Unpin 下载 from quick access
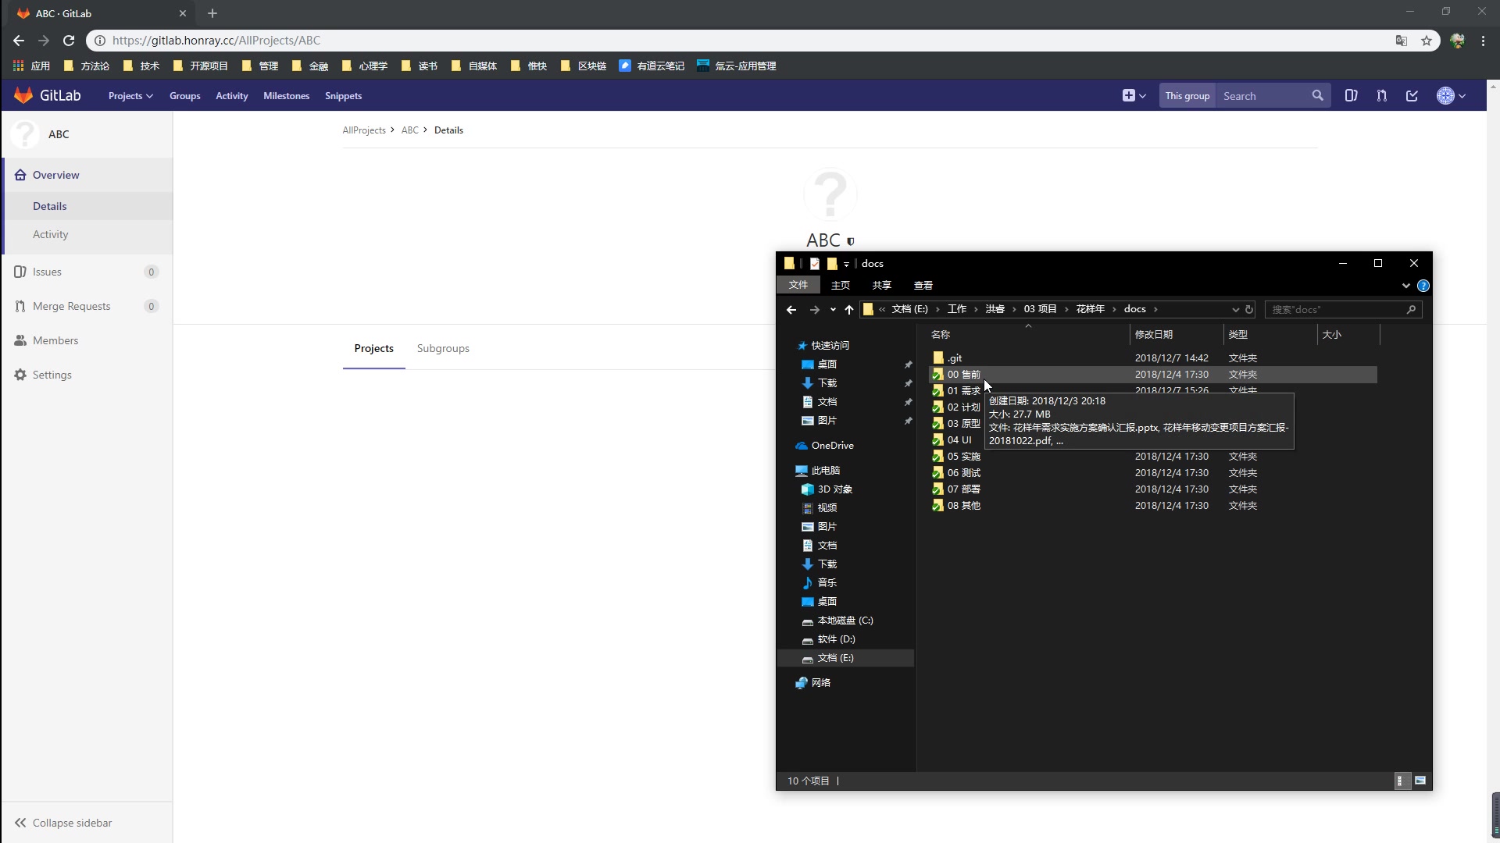Image resolution: width=1500 pixels, height=843 pixels. [x=909, y=383]
